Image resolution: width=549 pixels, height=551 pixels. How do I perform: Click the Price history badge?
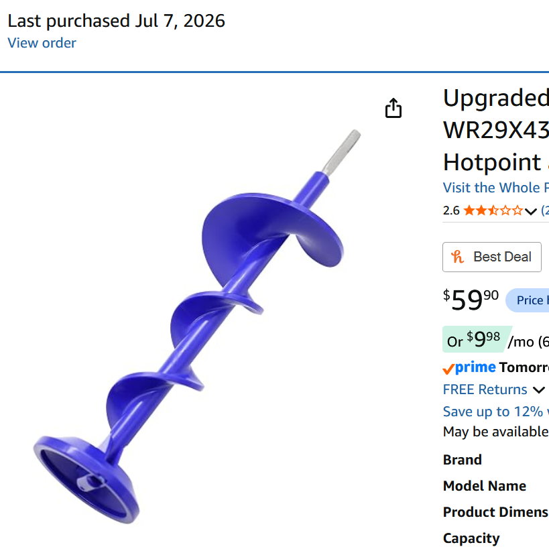click(527, 300)
